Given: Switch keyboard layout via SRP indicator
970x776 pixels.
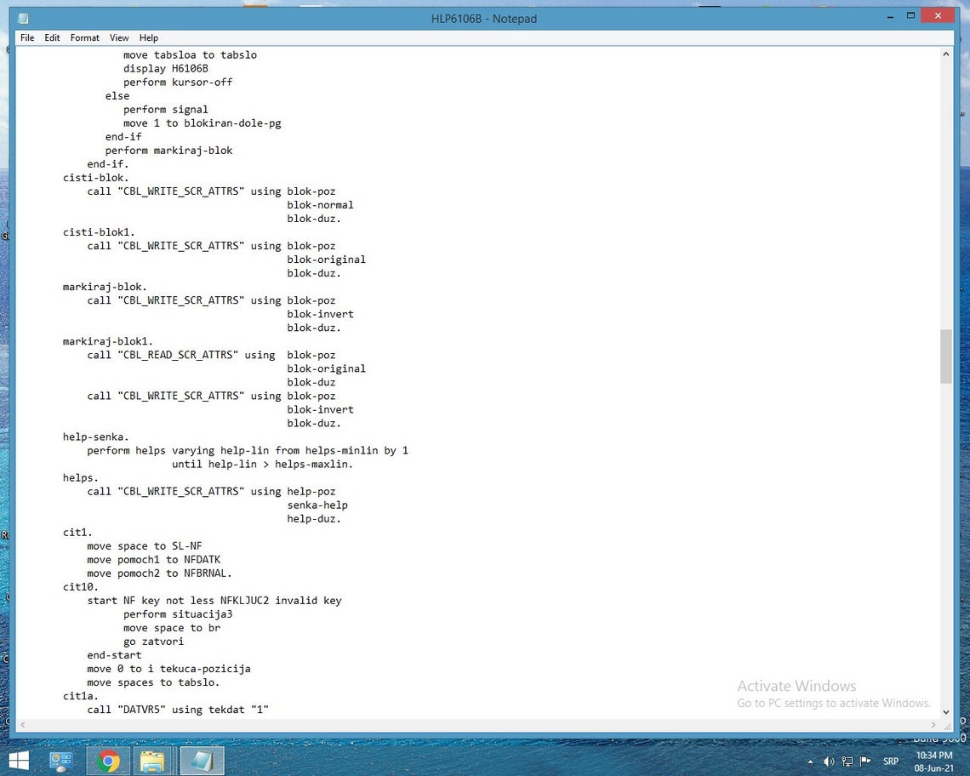Looking at the screenshot, I should tap(891, 762).
